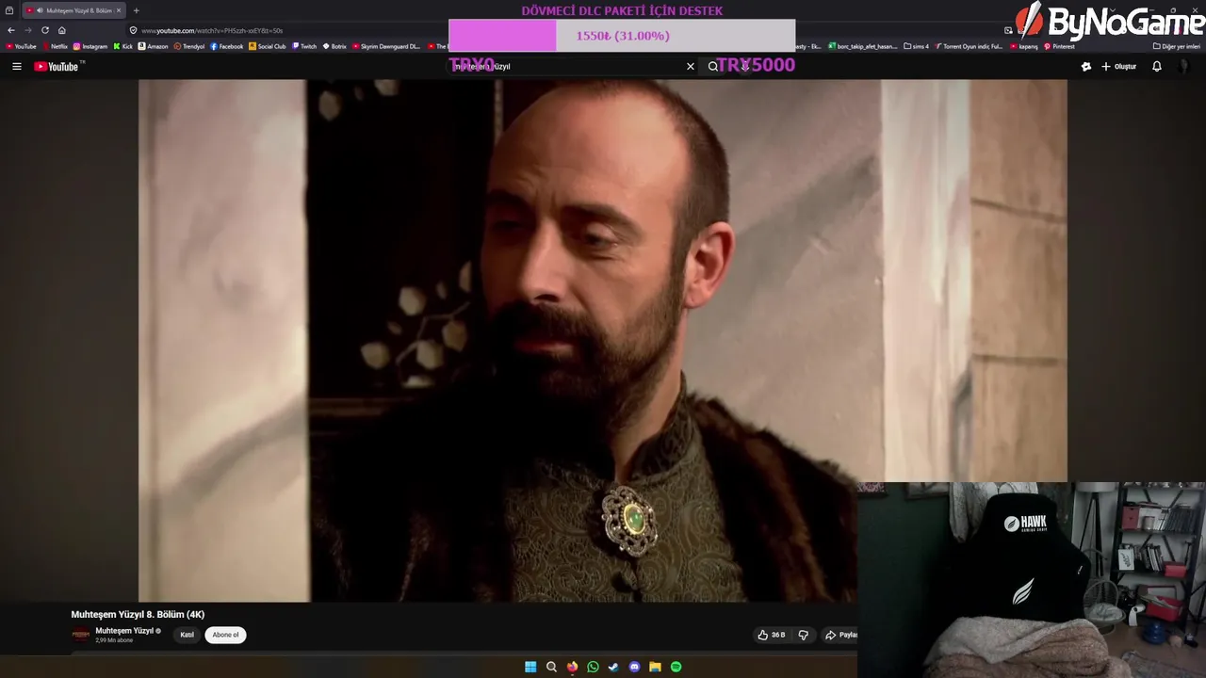
Task: Open the Trendyol bookmark
Action: [189, 46]
